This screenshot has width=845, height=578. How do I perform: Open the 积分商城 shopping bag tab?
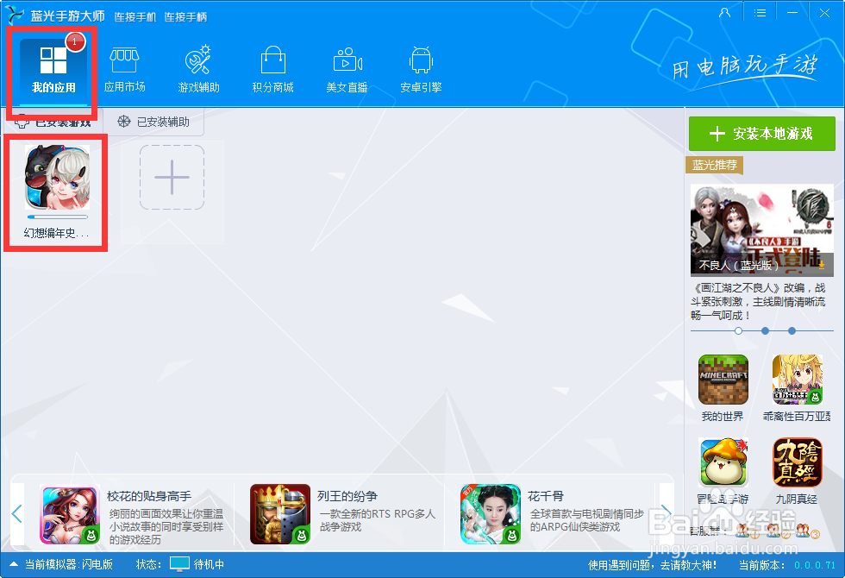(x=272, y=71)
